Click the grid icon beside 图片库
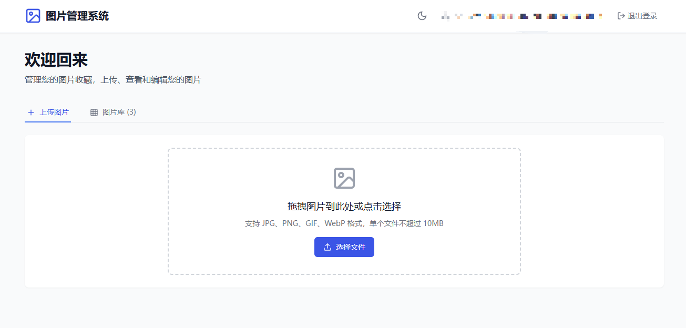 [94, 112]
